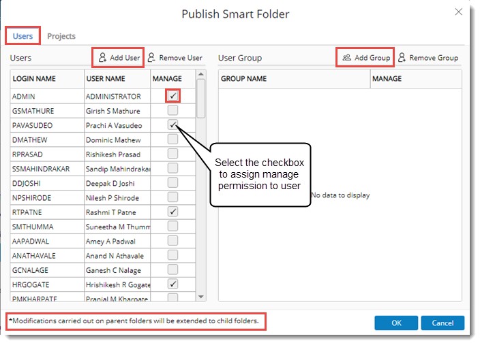Click the Add User icon button
This screenshot has width=480, height=345.
pyautogui.click(x=119, y=58)
